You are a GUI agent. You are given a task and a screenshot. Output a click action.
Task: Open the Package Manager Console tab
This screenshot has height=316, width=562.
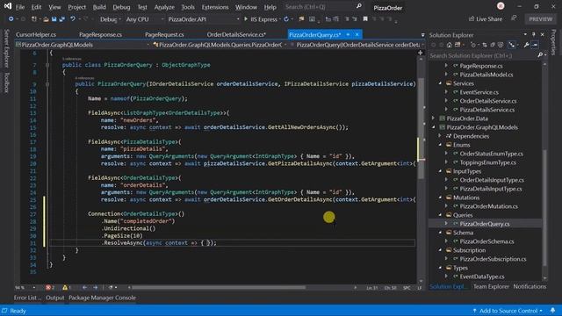click(x=102, y=298)
